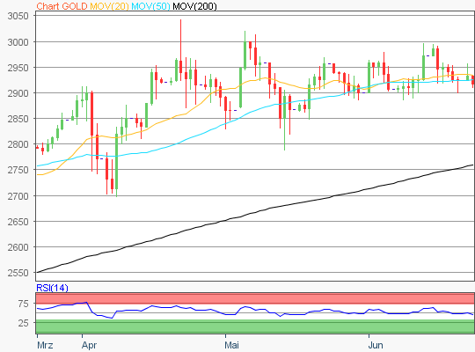Click the 2700 price axis label

(x=18, y=196)
